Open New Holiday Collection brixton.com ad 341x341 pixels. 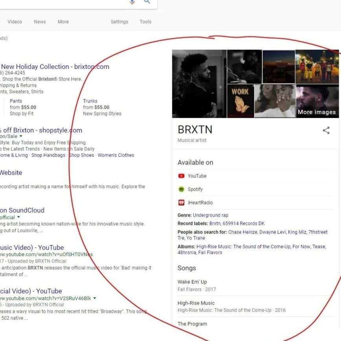point(55,67)
